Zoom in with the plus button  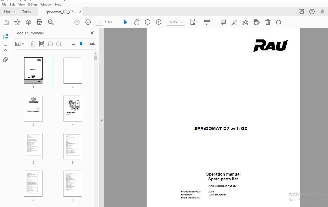coord(159,22)
